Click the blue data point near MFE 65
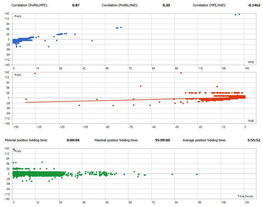This screenshot has height=207, width=263. tap(121, 27)
